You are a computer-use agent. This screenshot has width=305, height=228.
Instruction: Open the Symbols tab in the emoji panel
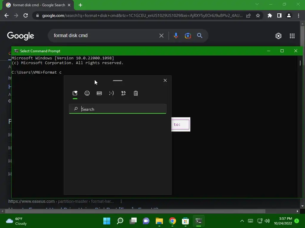124,93
